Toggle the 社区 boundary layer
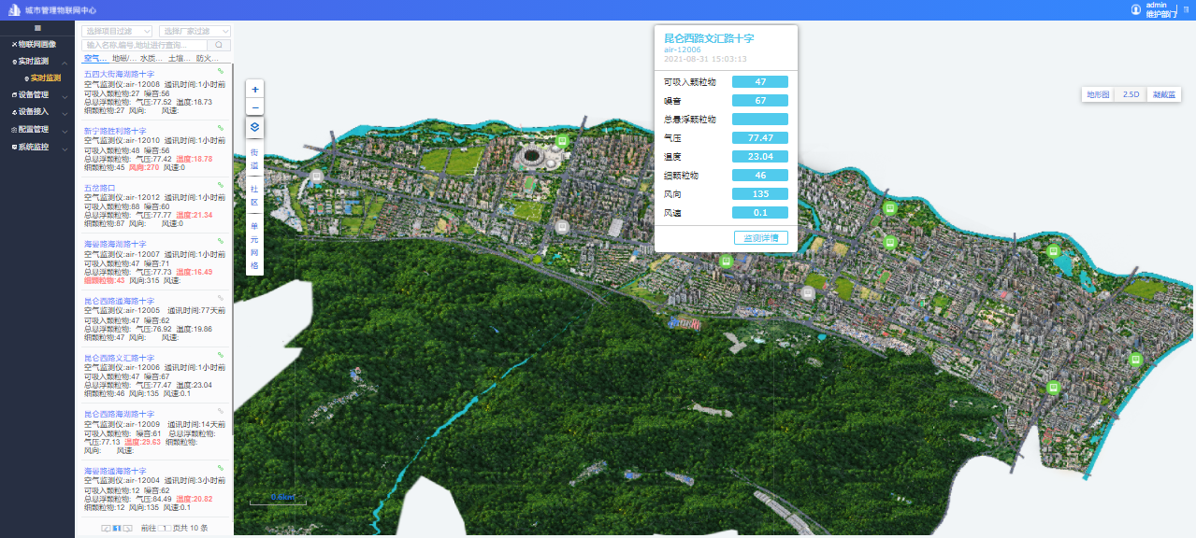 coord(254,194)
